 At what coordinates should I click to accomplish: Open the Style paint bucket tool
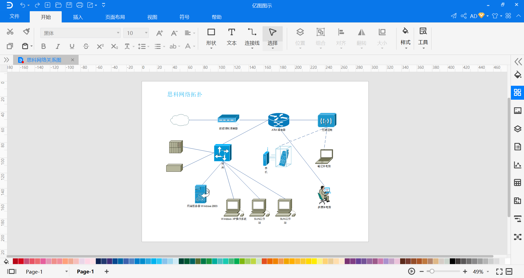click(406, 38)
